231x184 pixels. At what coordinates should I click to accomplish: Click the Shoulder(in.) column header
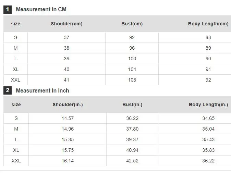68,105
